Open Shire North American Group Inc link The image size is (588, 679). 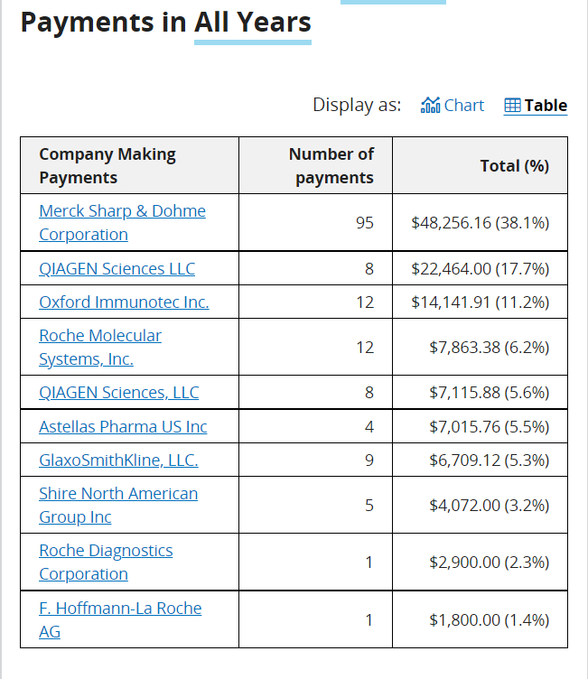(x=118, y=505)
